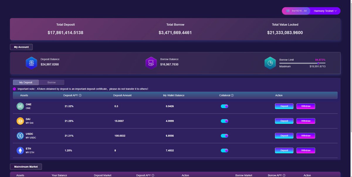
Task: Click the Assets column header in My Deposit
Action: tap(24, 95)
